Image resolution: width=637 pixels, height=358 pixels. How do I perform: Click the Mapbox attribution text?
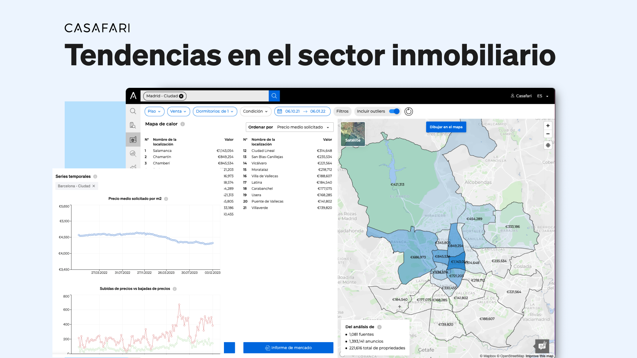pyautogui.click(x=488, y=356)
